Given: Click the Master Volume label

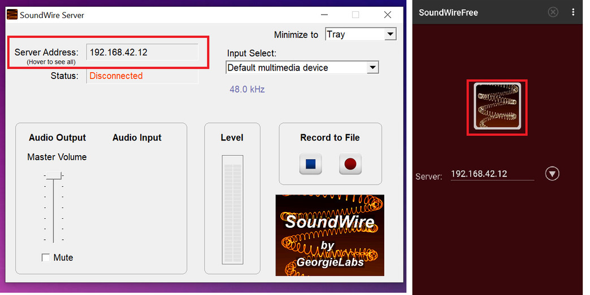Looking at the screenshot, I should (57, 157).
